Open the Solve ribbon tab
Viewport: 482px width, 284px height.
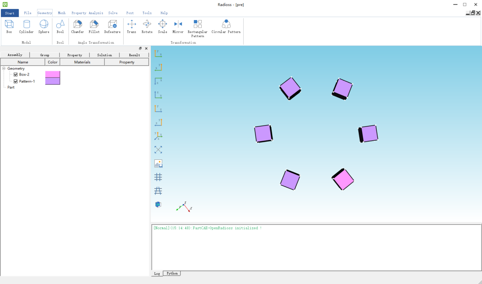click(x=113, y=13)
